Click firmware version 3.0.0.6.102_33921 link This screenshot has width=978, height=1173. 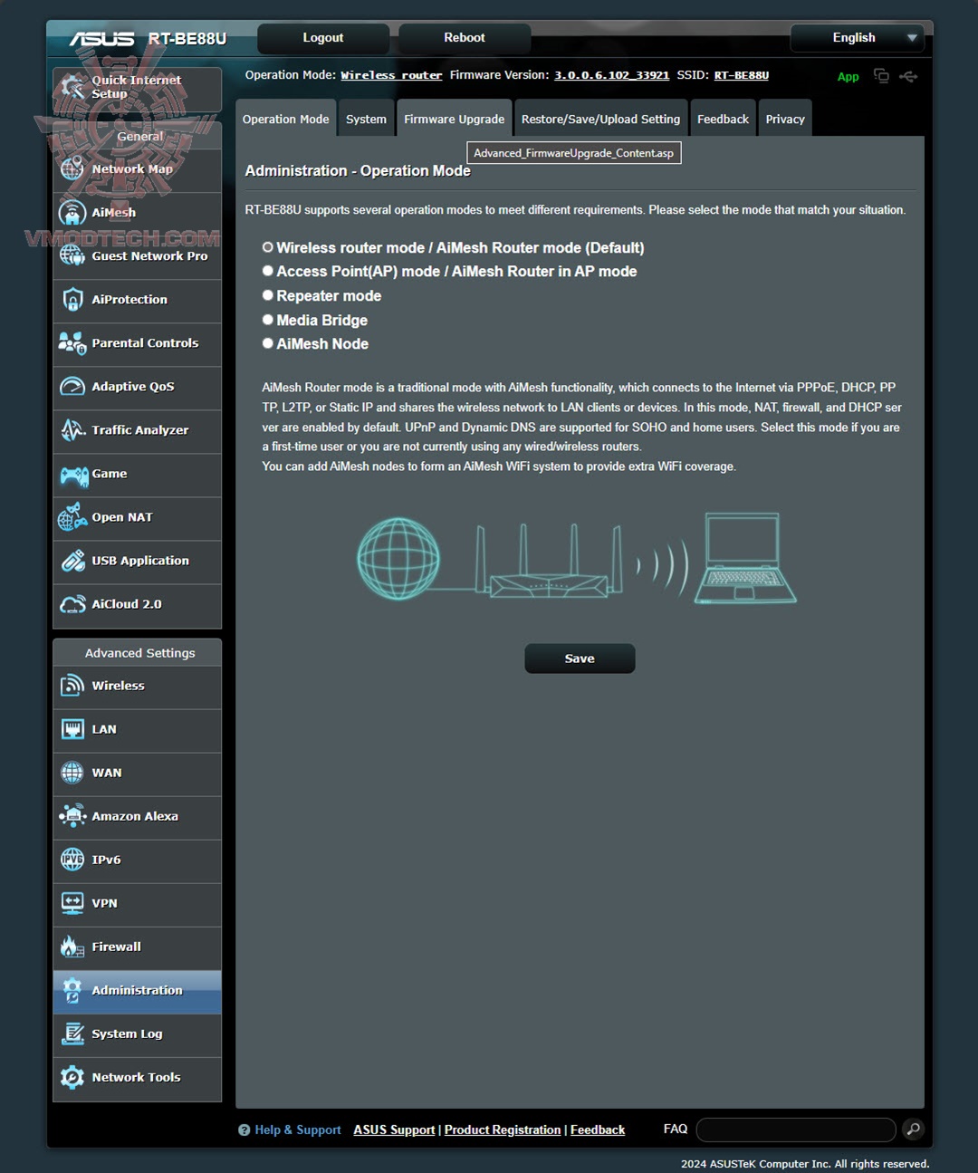[x=611, y=75]
